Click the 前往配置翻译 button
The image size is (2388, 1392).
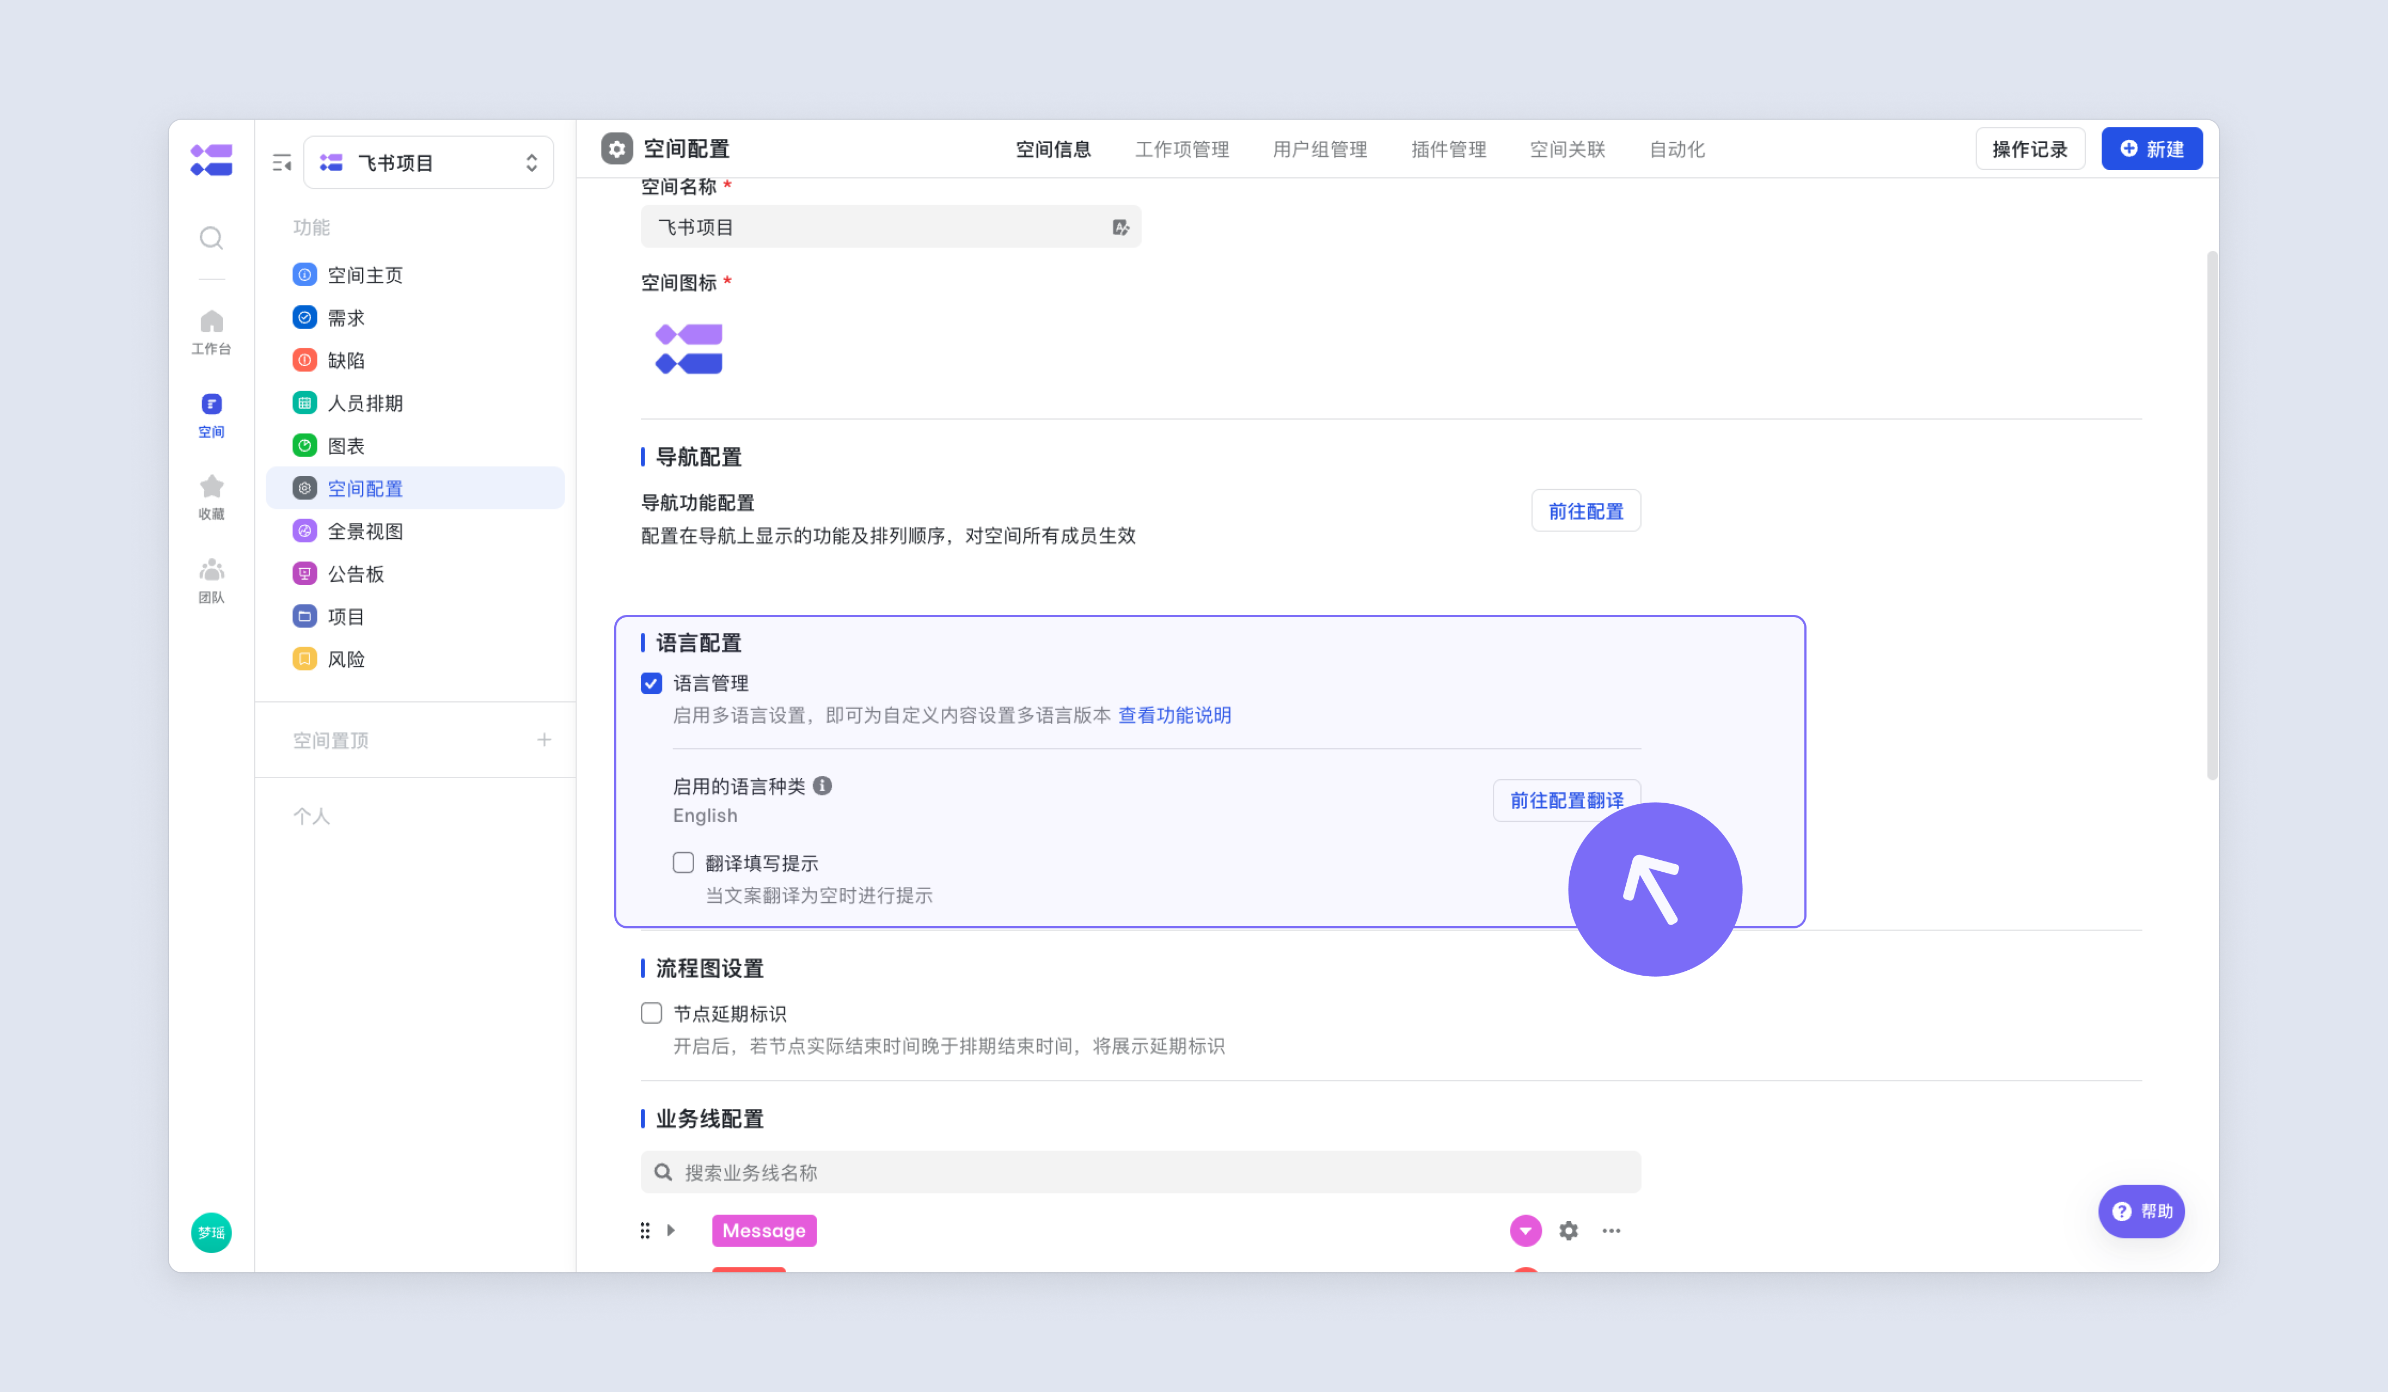(x=1566, y=800)
